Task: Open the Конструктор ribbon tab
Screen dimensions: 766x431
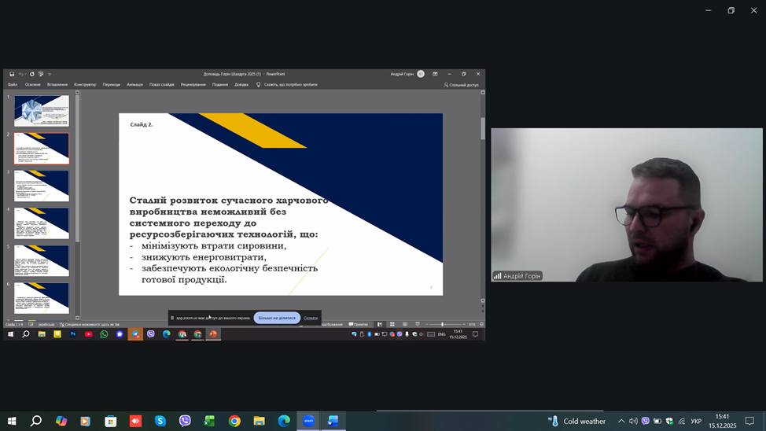Action: 85,85
